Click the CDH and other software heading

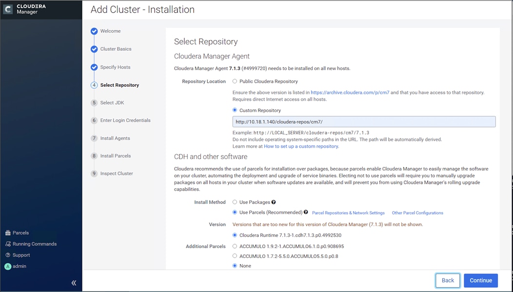tap(211, 156)
